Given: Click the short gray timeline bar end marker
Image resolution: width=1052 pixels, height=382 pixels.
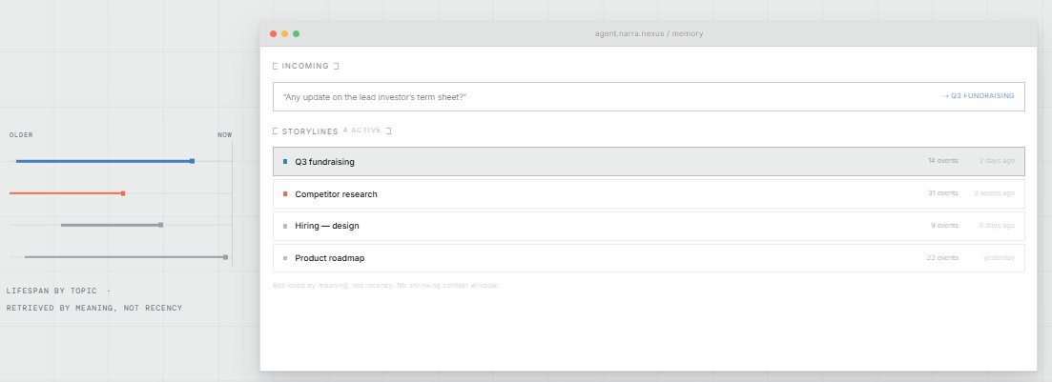Looking at the screenshot, I should [160, 225].
